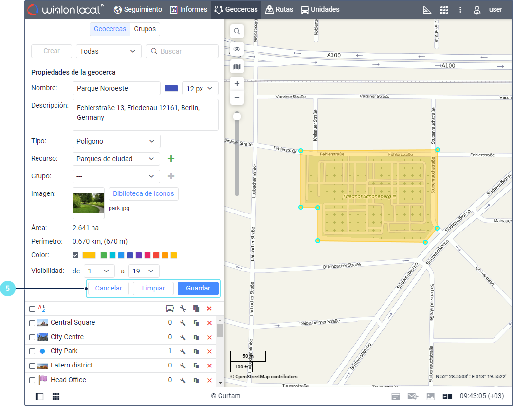Delete selected geofences from list header

[x=209, y=309]
